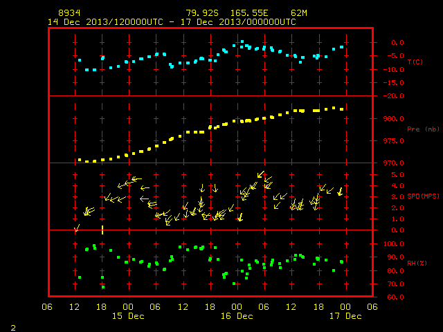Click the 100.0 humidity tick value

click(394, 244)
